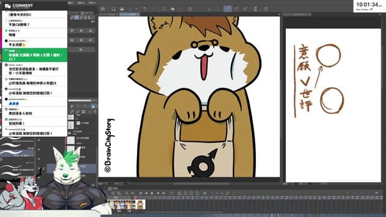Image resolution: width=386 pixels, height=217 pixels.
Task: Open CLIP STUDIO launcher icon in command bar
Action: point(103,9)
